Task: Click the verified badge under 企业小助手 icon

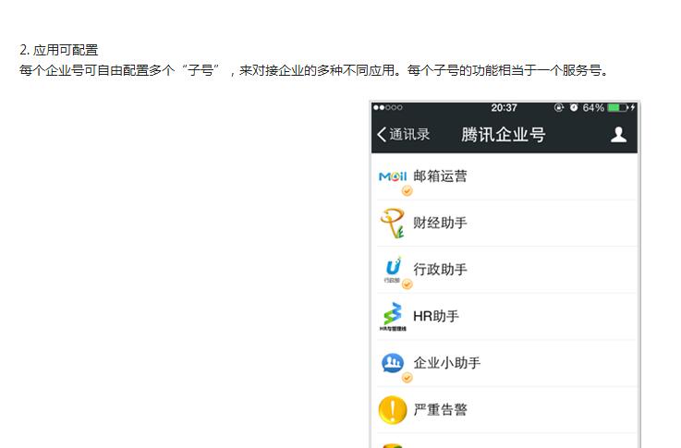Action: coord(407,378)
